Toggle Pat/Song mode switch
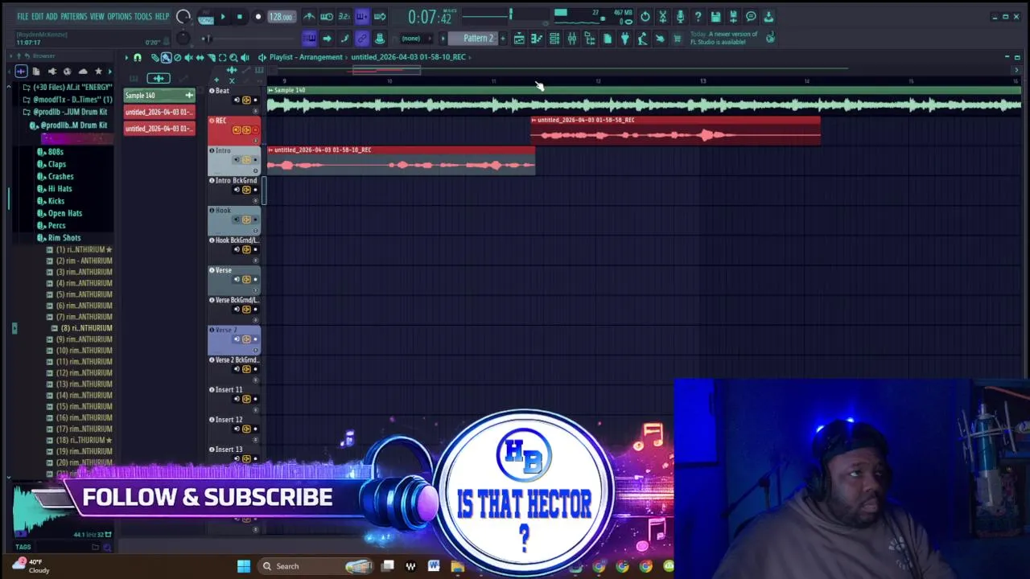This screenshot has width=1030, height=579. [204, 17]
